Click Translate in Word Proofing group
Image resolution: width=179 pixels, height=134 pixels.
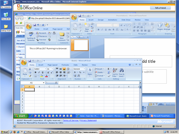coord(41,40)
